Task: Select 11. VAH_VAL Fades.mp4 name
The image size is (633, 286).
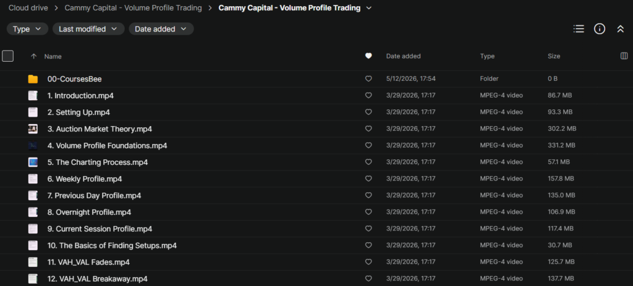Action: tap(88, 262)
